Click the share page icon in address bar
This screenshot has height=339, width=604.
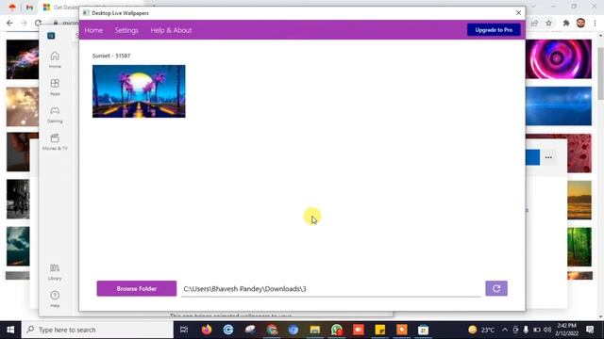535,23
